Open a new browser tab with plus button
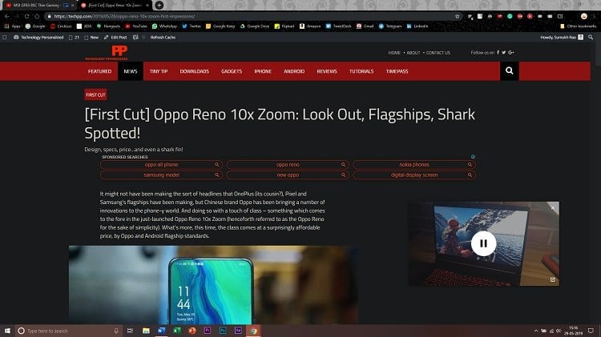601x337 pixels. coord(159,5)
